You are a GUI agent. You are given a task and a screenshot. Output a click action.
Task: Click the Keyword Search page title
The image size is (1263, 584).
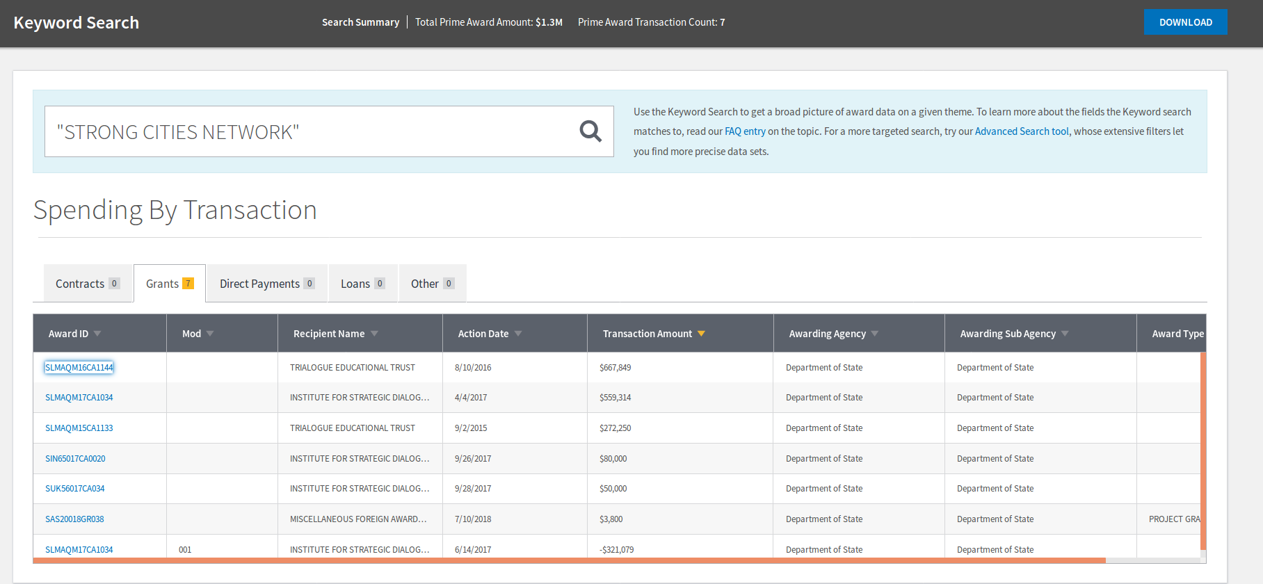click(x=77, y=23)
